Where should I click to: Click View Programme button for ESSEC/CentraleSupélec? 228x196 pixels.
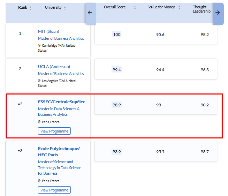coord(54,131)
